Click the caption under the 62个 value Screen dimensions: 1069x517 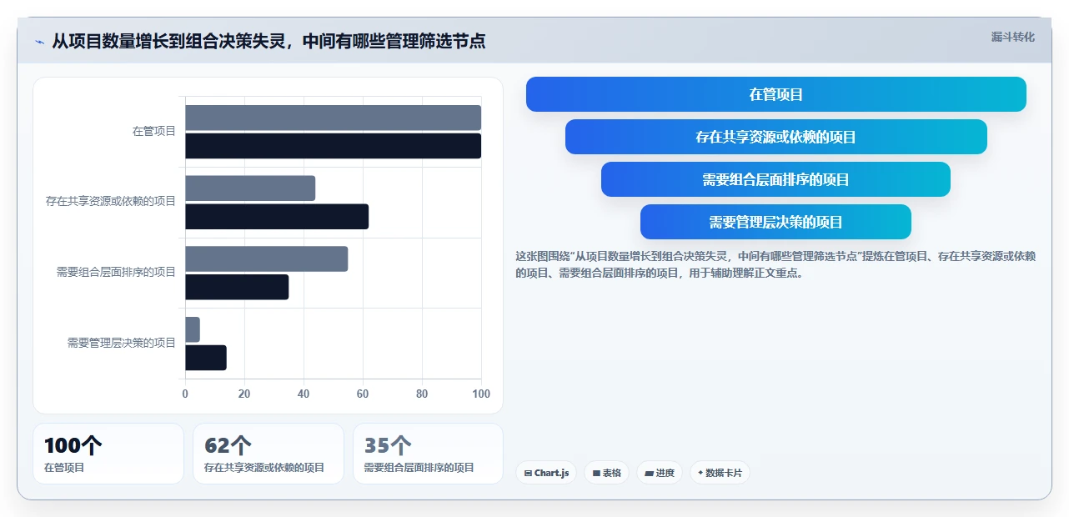(x=264, y=468)
